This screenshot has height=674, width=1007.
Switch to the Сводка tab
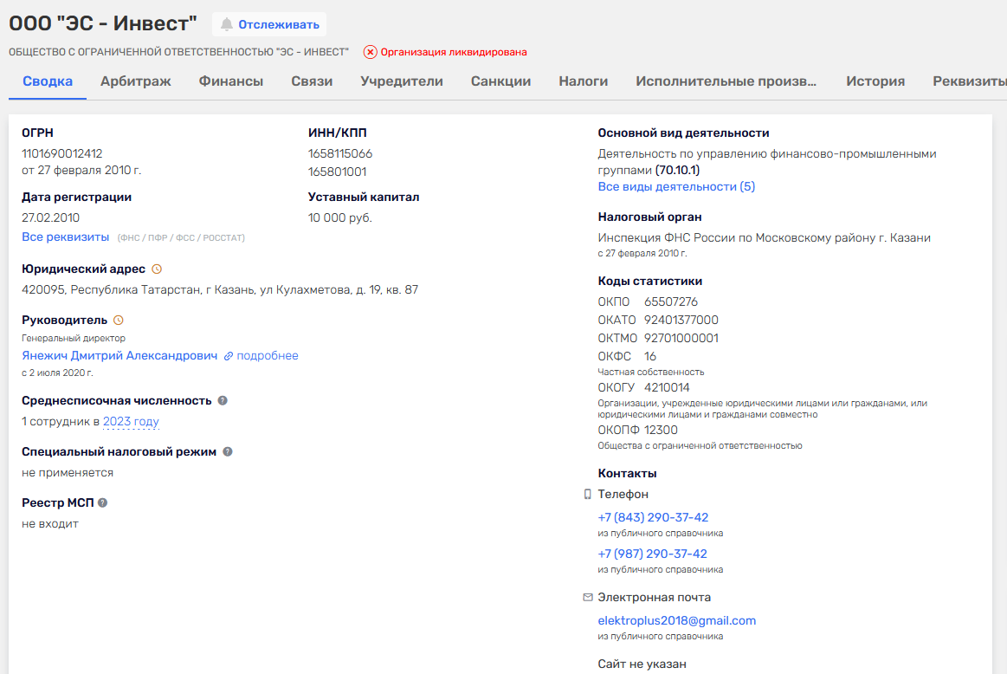pyautogui.click(x=48, y=81)
